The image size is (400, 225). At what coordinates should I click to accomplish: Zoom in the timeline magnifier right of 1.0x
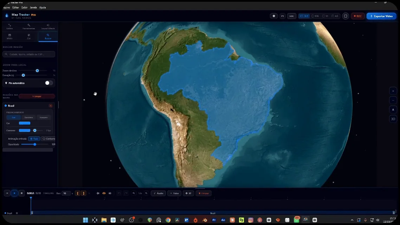click(147, 193)
